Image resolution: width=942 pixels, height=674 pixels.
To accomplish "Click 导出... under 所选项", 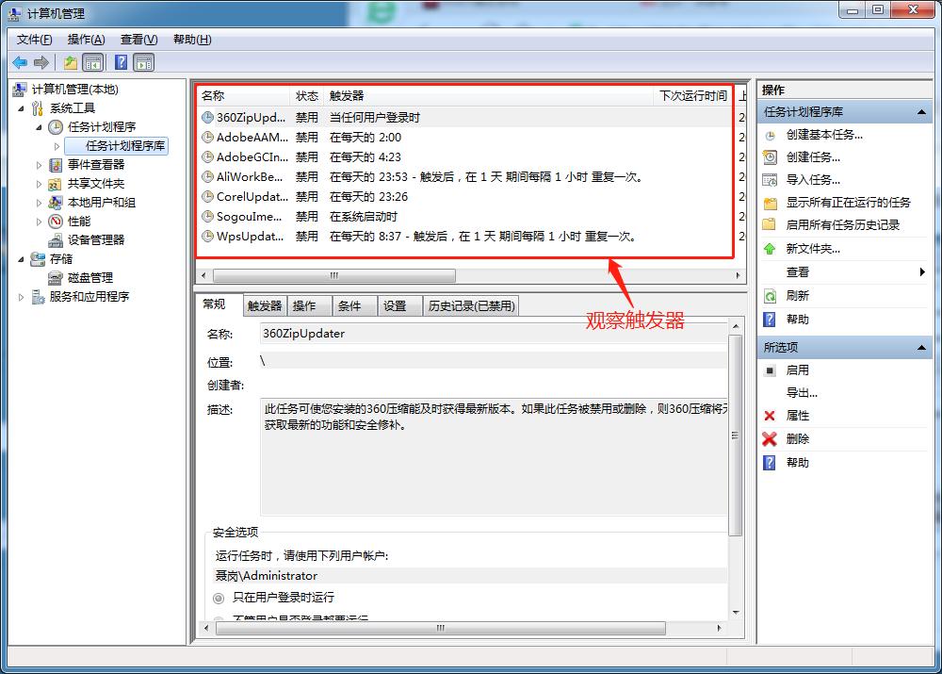I will coord(802,393).
